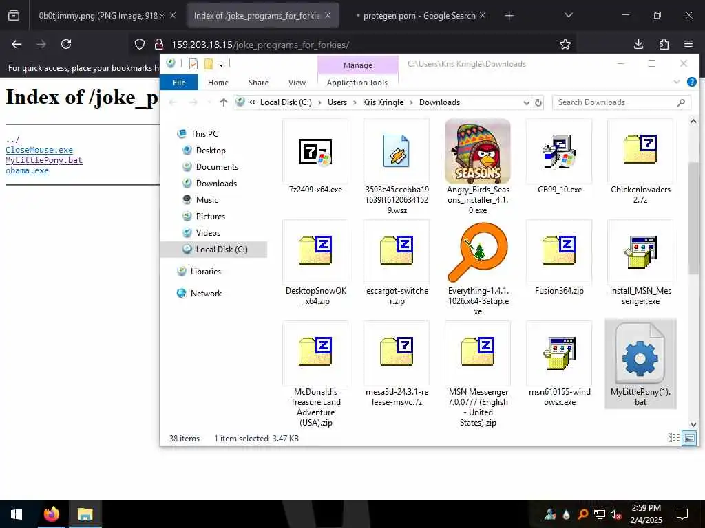
Task: Expand breadcrumb arrow after Local Disk (C:)
Action: tap(319, 102)
